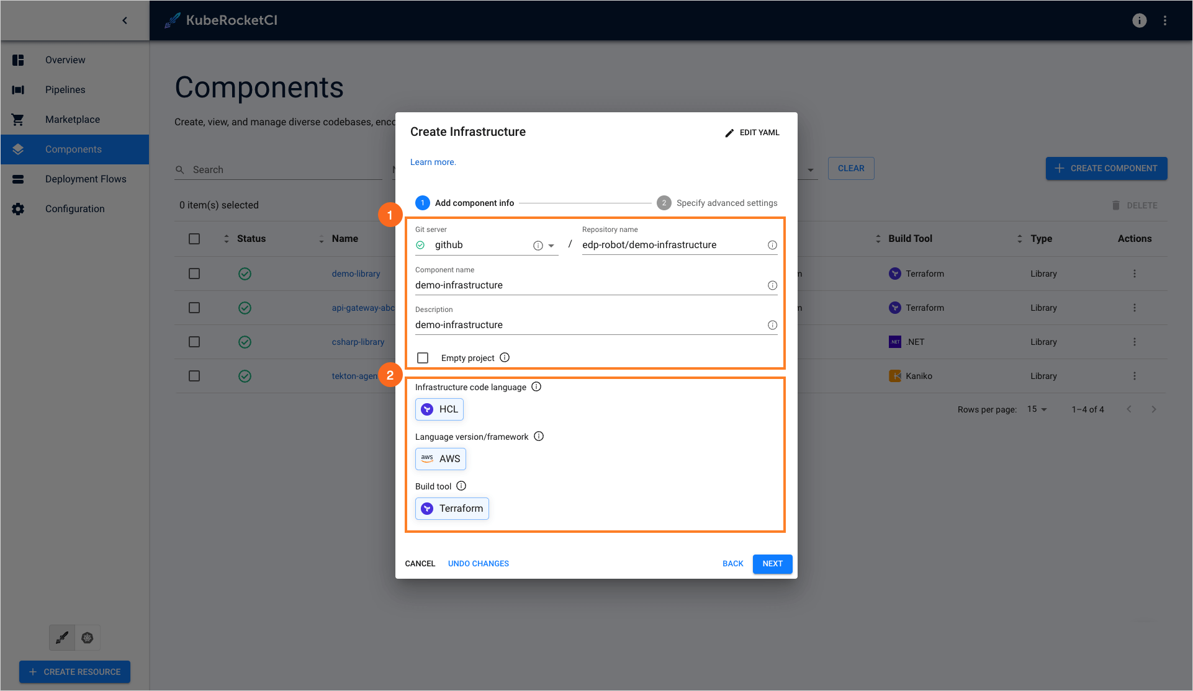Image resolution: width=1193 pixels, height=691 pixels.
Task: Go to Marketplace in the sidebar
Action: [73, 120]
